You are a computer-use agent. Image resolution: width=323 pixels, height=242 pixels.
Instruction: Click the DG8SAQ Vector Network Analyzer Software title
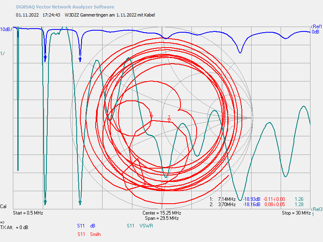[x=65, y=7]
